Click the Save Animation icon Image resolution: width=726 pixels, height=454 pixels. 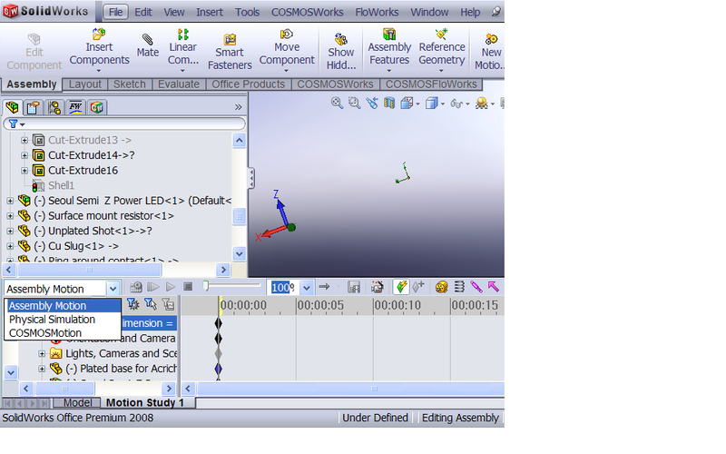pos(354,287)
